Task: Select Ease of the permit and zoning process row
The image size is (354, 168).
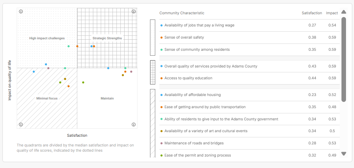Action: coord(250,154)
